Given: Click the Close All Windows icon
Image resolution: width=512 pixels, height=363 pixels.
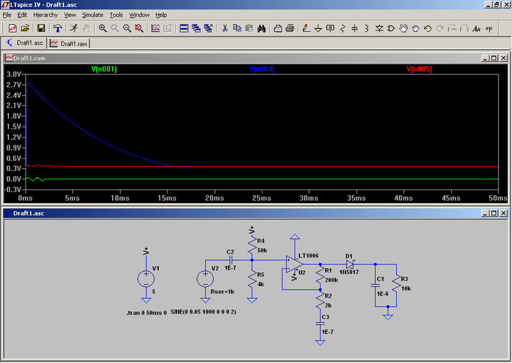Looking at the screenshot, I should [209, 28].
